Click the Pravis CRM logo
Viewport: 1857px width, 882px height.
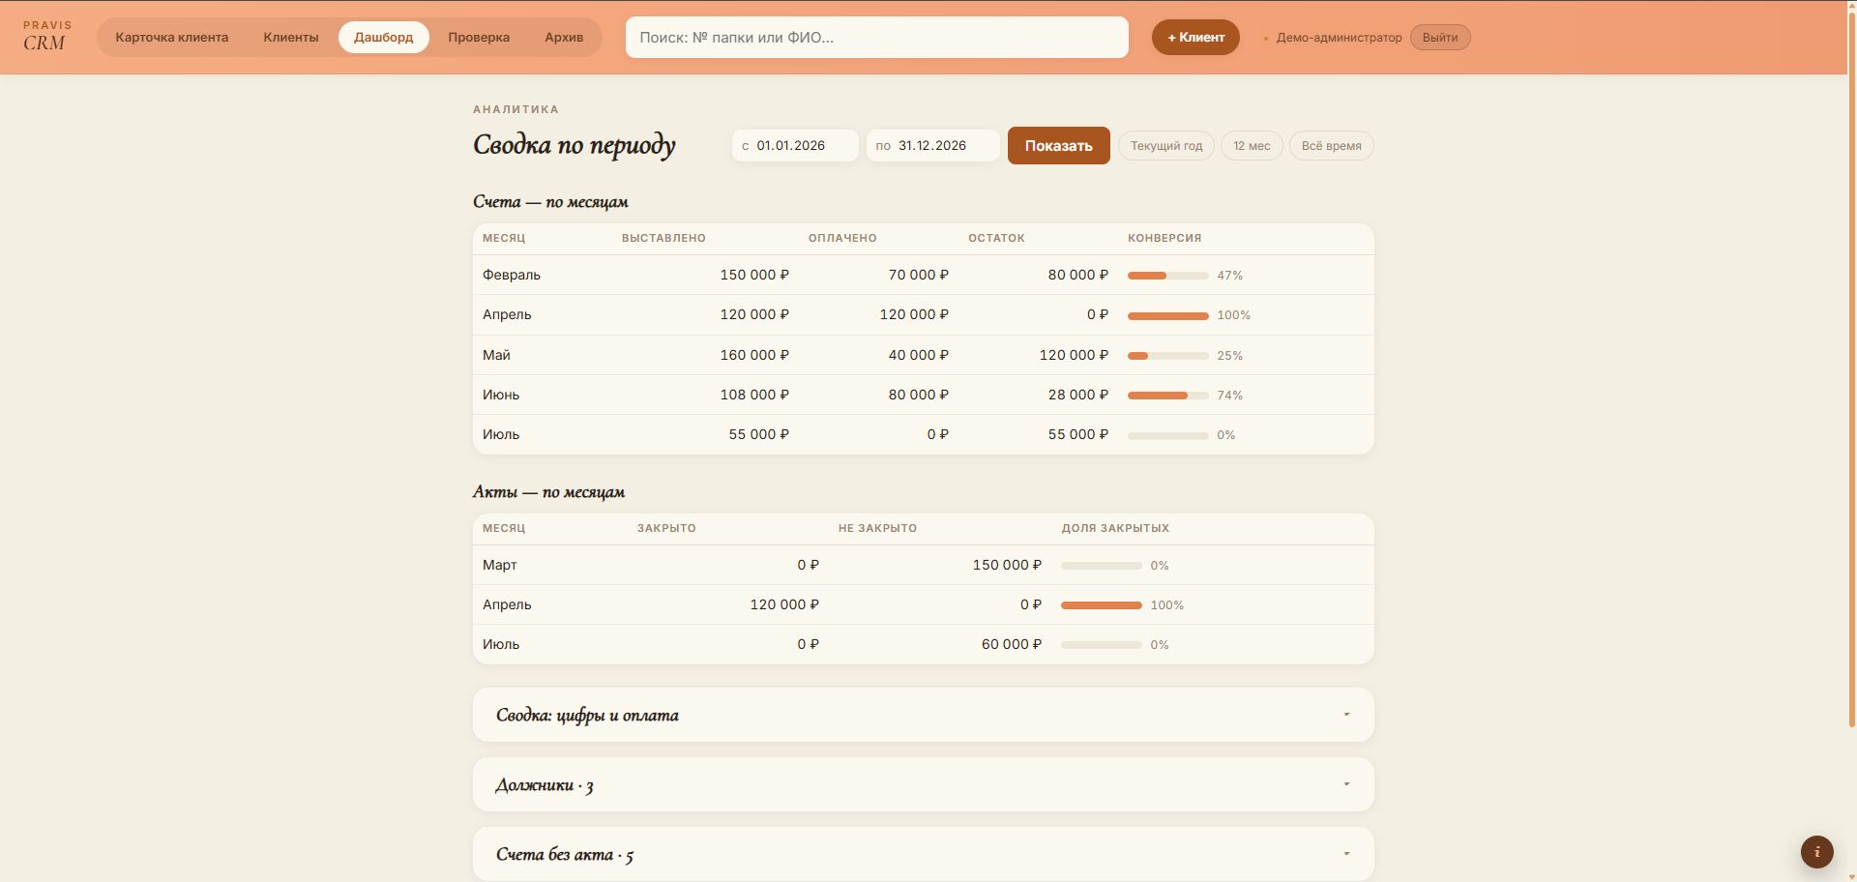pyautogui.click(x=47, y=37)
